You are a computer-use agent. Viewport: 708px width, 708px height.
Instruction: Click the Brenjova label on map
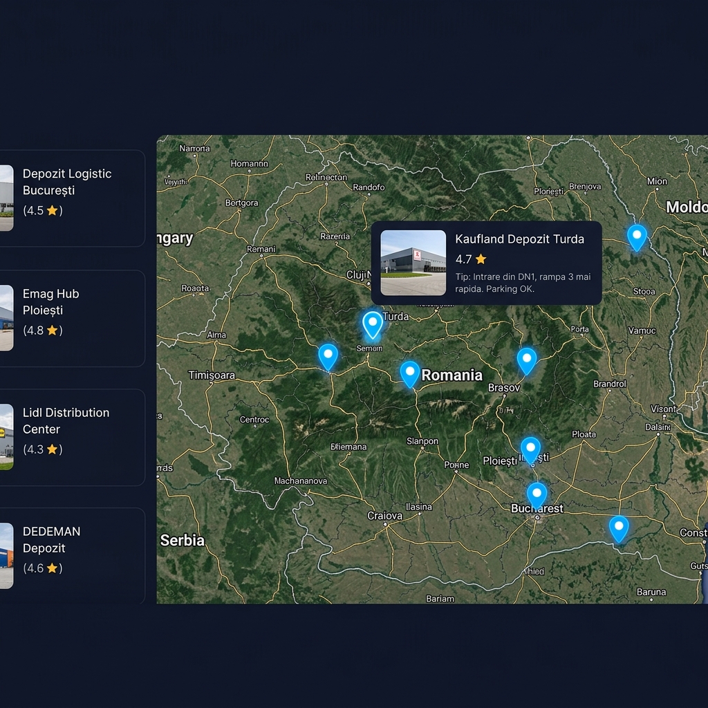(x=585, y=187)
